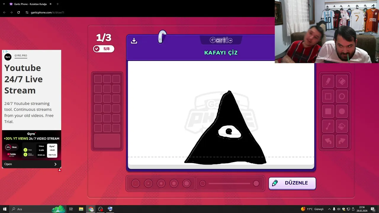
Task: Click the opacity slider track
Action: (x=229, y=183)
